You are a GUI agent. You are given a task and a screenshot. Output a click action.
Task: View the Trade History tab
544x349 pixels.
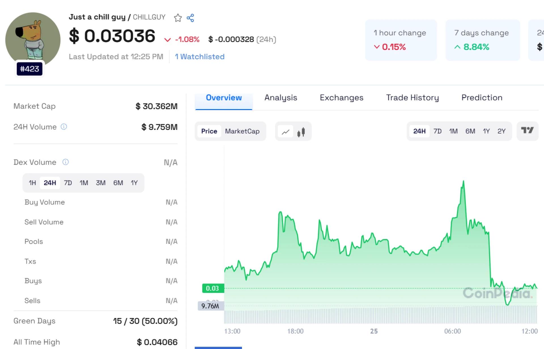click(x=413, y=98)
